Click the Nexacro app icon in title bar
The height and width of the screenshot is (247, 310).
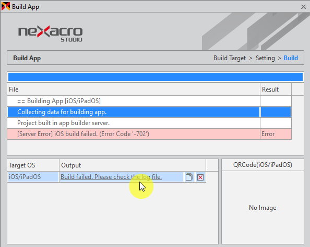point(6,6)
